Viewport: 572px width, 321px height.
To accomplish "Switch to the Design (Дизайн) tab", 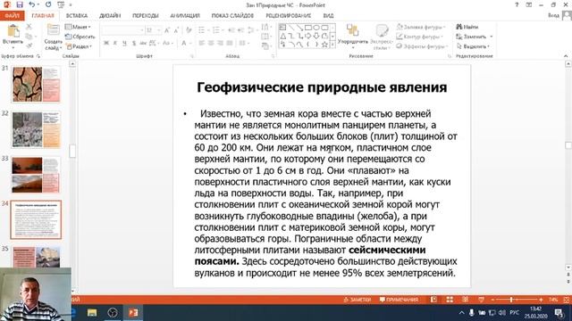I will (110, 16).
